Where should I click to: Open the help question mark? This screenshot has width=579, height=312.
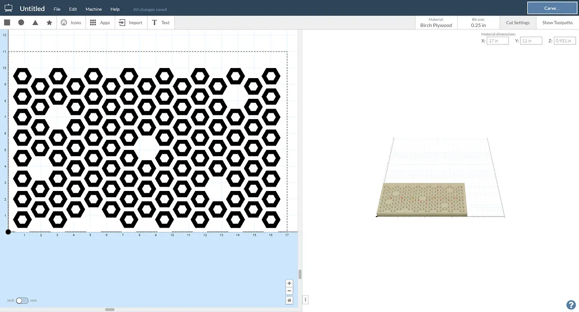571,305
